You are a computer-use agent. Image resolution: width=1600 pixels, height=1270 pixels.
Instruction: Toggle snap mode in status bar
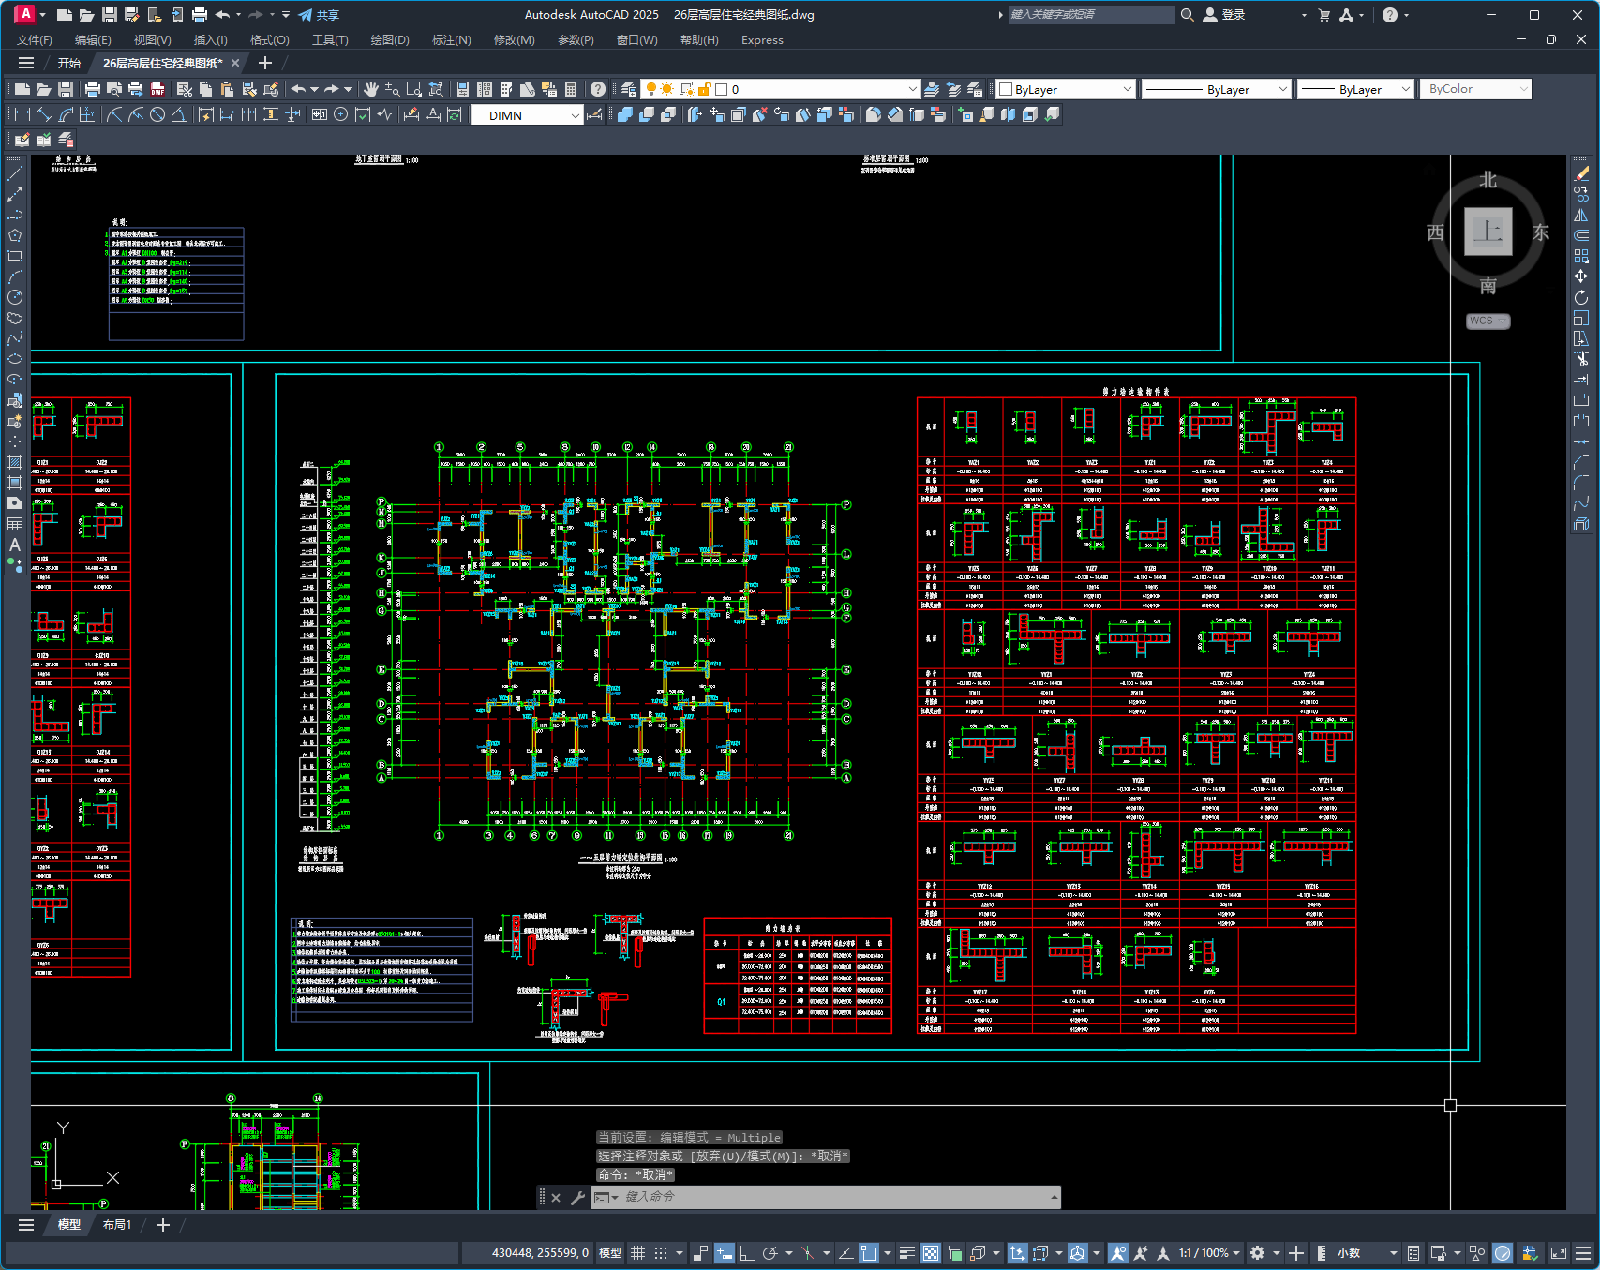pyautogui.click(x=661, y=1253)
